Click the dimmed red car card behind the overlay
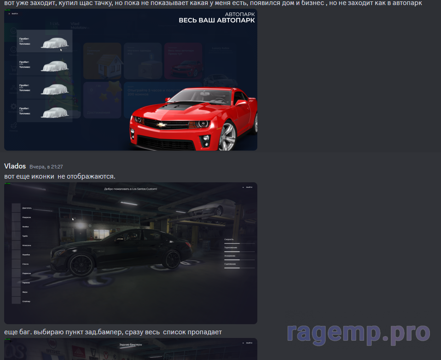Screen dimensions: 441x360 pos(183,61)
